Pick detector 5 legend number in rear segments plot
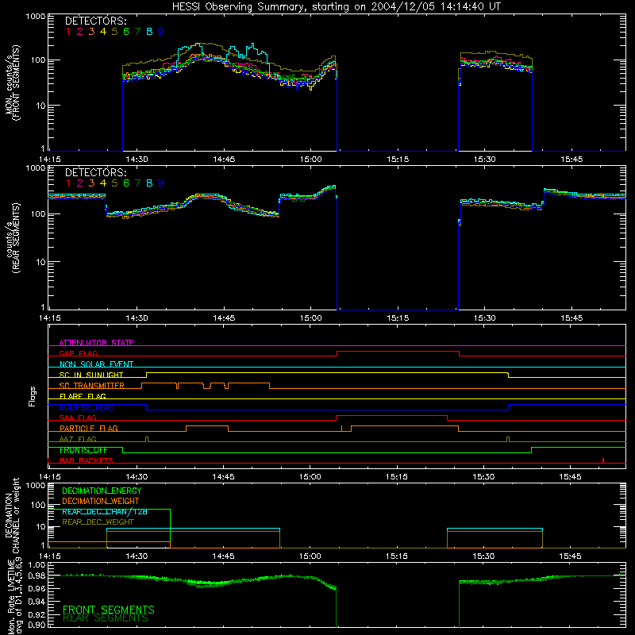Image resolution: width=635 pixels, height=635 pixels. point(114,183)
